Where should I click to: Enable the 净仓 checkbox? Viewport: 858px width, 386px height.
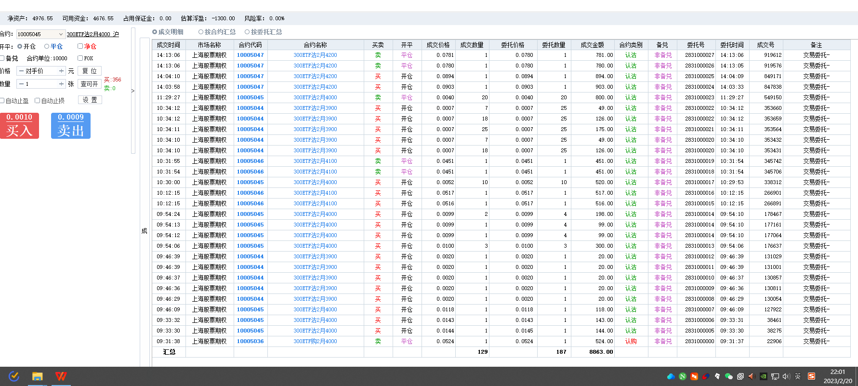click(x=80, y=46)
